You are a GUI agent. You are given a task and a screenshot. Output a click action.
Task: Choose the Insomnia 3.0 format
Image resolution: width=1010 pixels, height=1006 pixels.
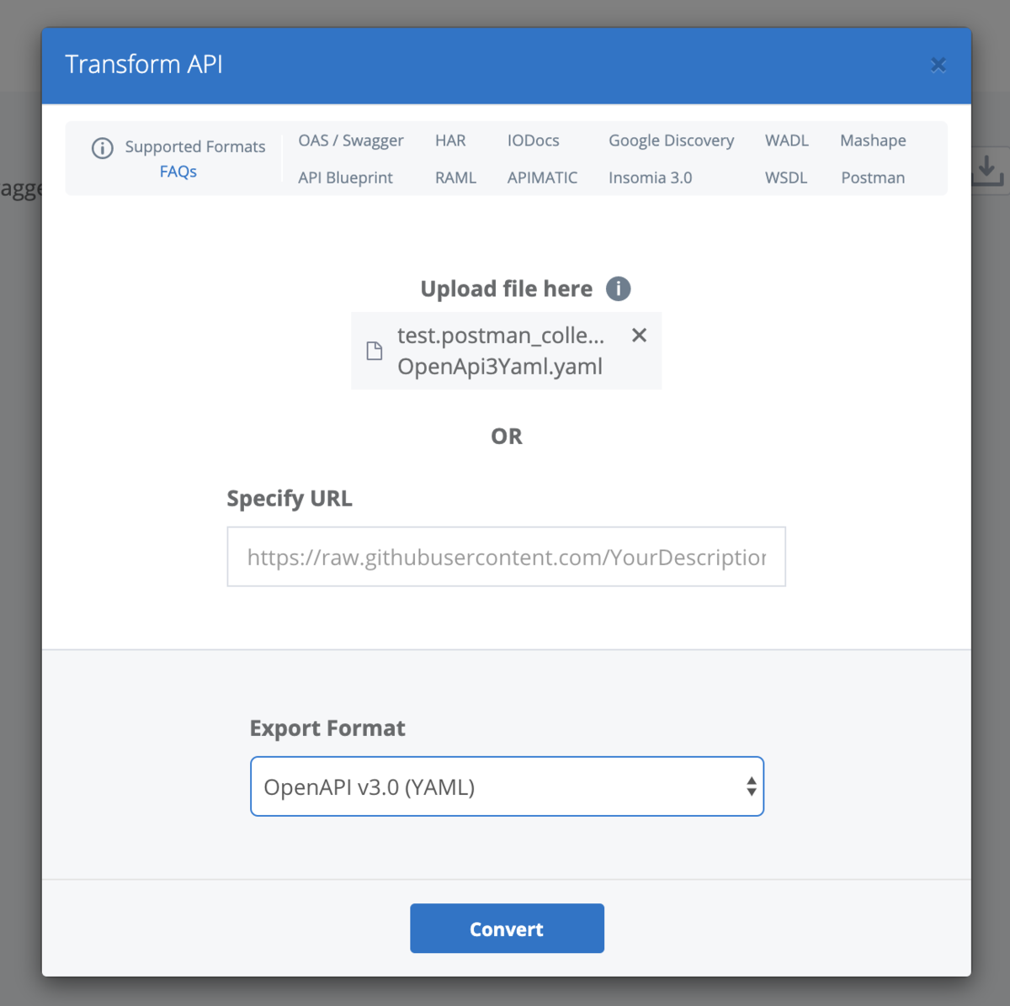pos(650,177)
